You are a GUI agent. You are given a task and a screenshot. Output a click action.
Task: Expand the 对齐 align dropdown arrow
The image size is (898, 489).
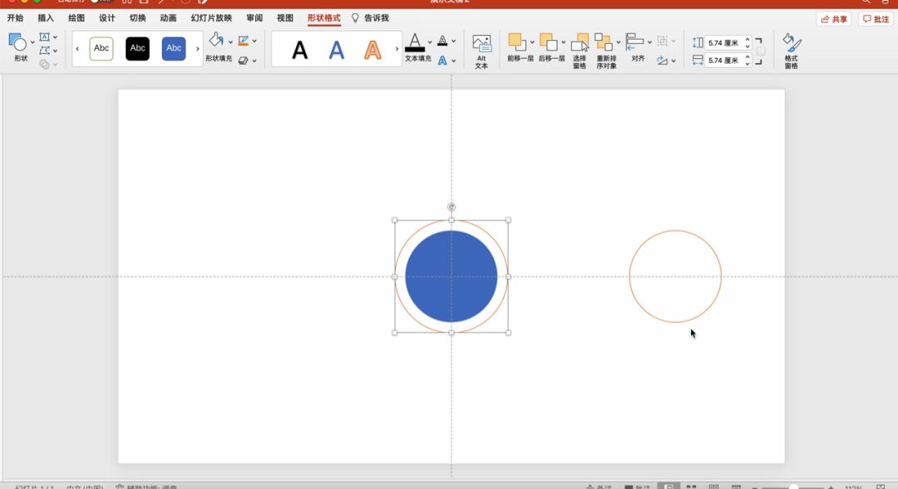(649, 42)
